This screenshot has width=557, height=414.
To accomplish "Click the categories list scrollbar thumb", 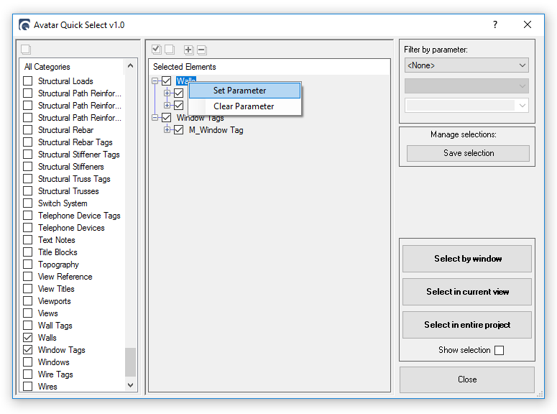I will [130, 362].
